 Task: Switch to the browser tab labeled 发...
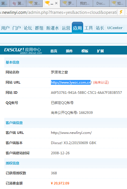click(x=35, y=3)
